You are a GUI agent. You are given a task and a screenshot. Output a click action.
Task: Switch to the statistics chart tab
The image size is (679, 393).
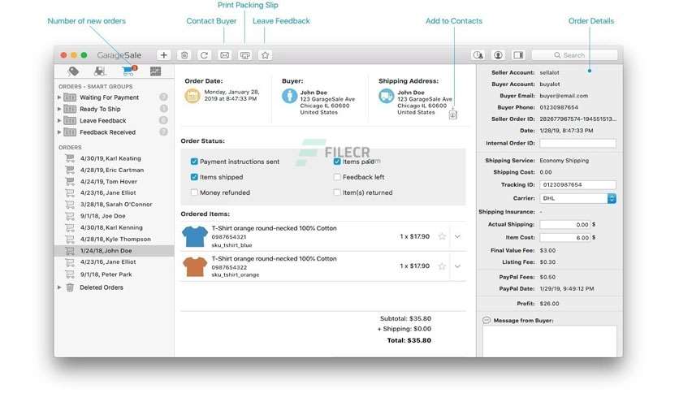click(x=155, y=71)
